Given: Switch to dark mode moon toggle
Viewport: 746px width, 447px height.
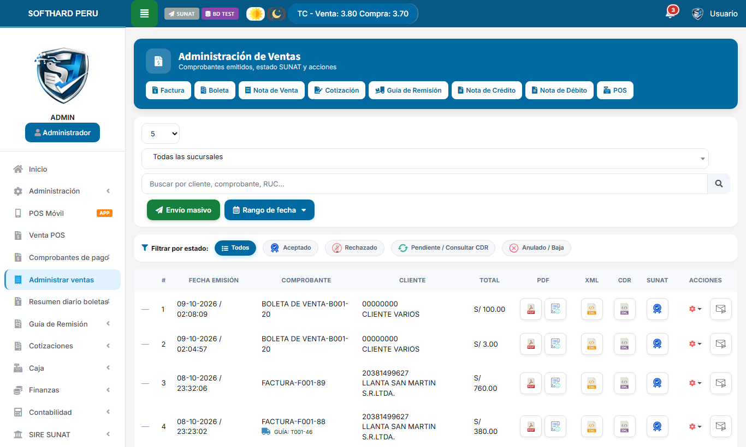Looking at the screenshot, I should tap(277, 14).
